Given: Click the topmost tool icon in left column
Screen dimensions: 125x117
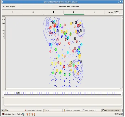Looking at the screenshot, I should (4, 19).
